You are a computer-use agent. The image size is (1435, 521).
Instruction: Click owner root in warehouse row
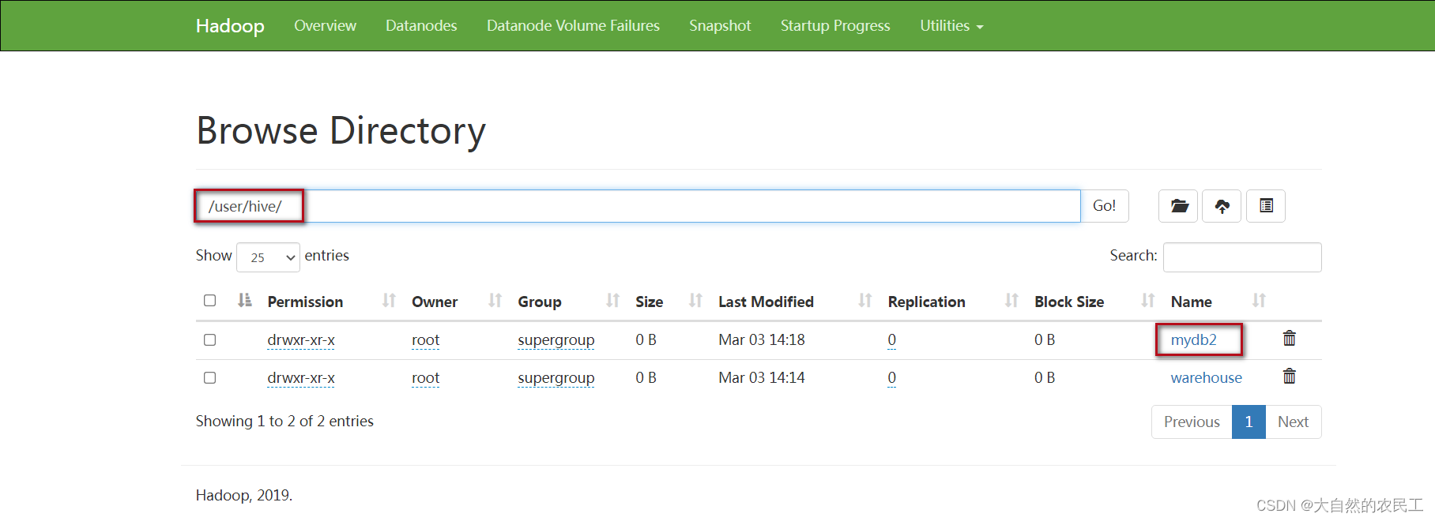[x=425, y=378]
